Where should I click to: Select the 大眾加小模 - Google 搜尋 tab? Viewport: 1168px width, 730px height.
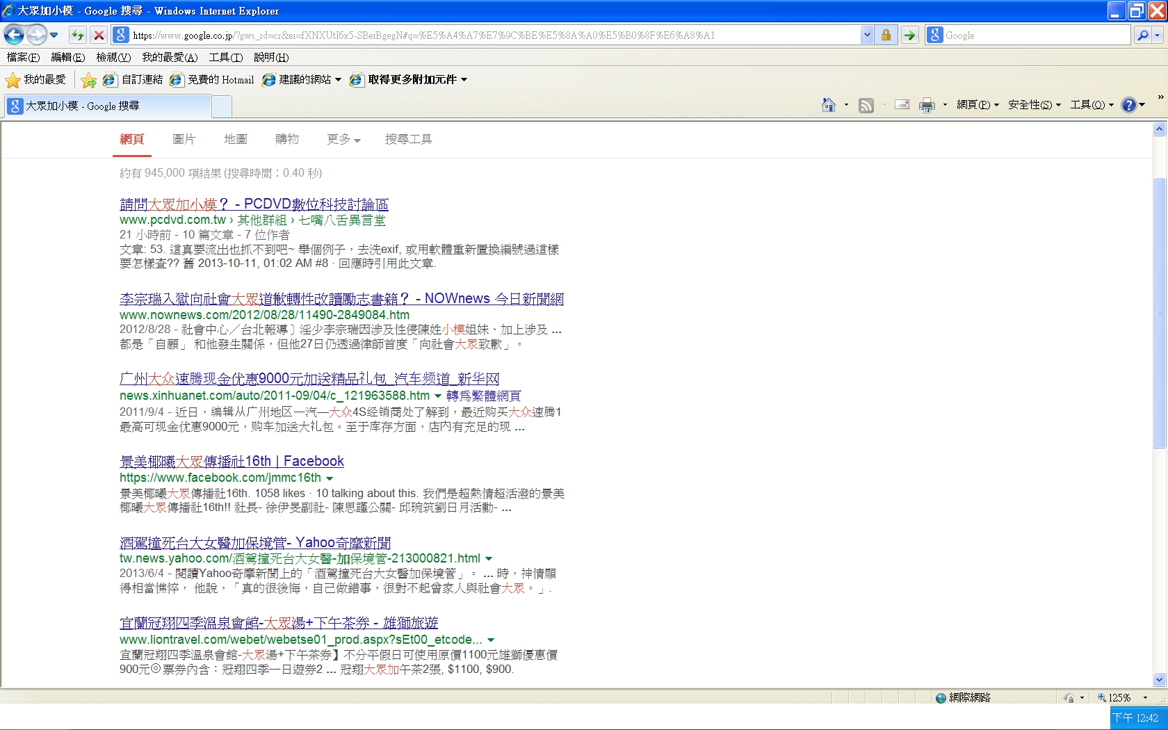pos(108,106)
